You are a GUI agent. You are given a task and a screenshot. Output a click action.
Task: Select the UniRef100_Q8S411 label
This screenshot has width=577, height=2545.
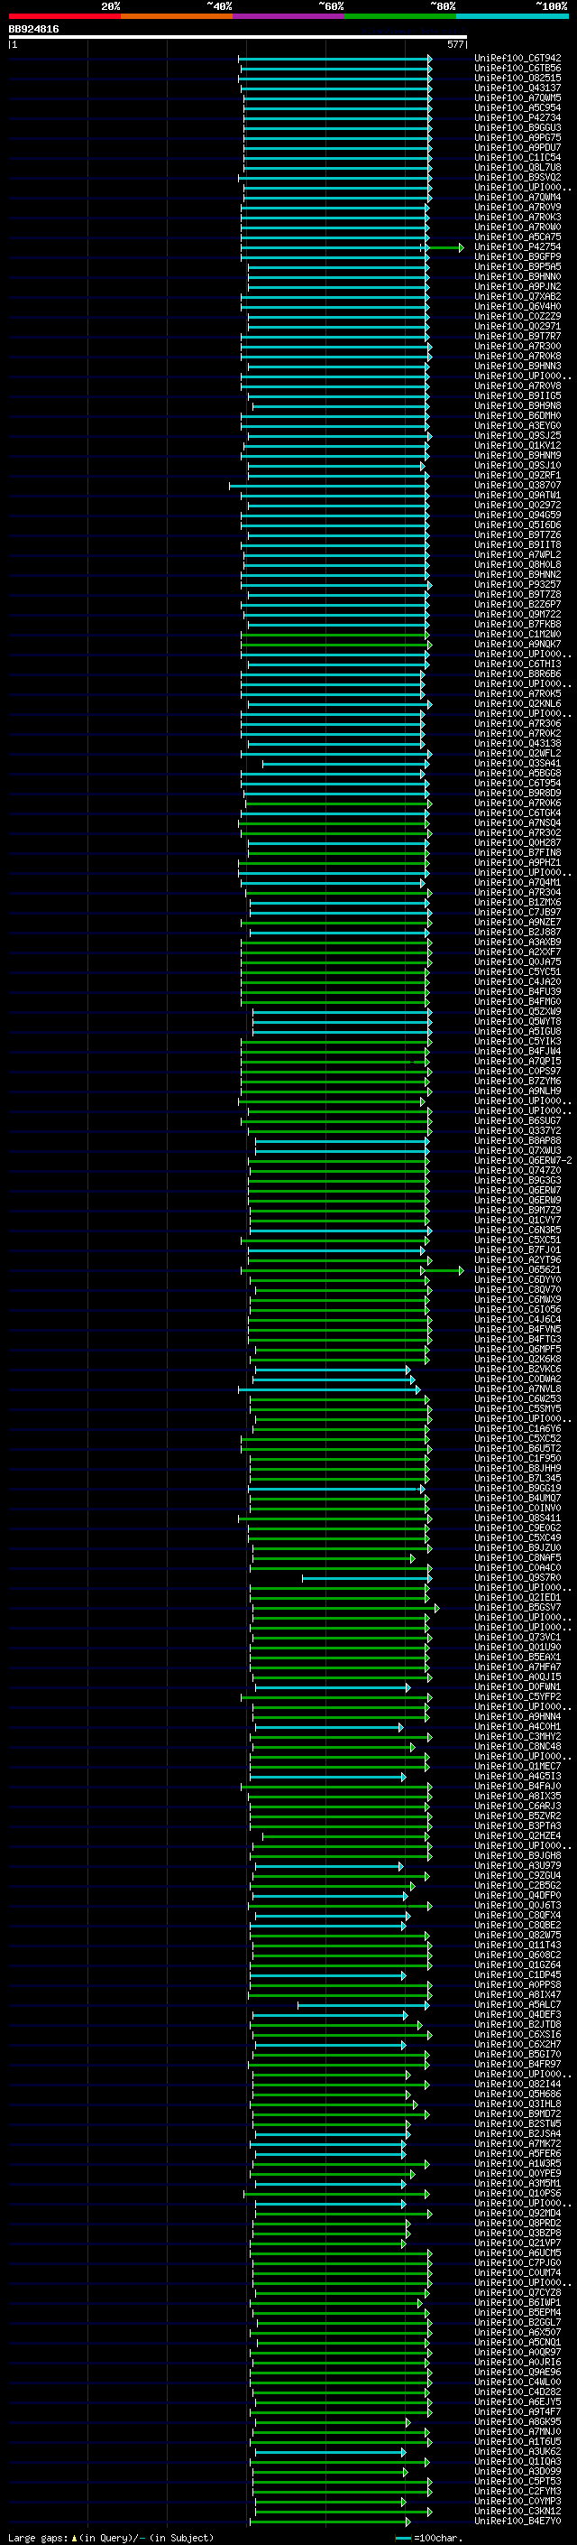(x=517, y=1519)
